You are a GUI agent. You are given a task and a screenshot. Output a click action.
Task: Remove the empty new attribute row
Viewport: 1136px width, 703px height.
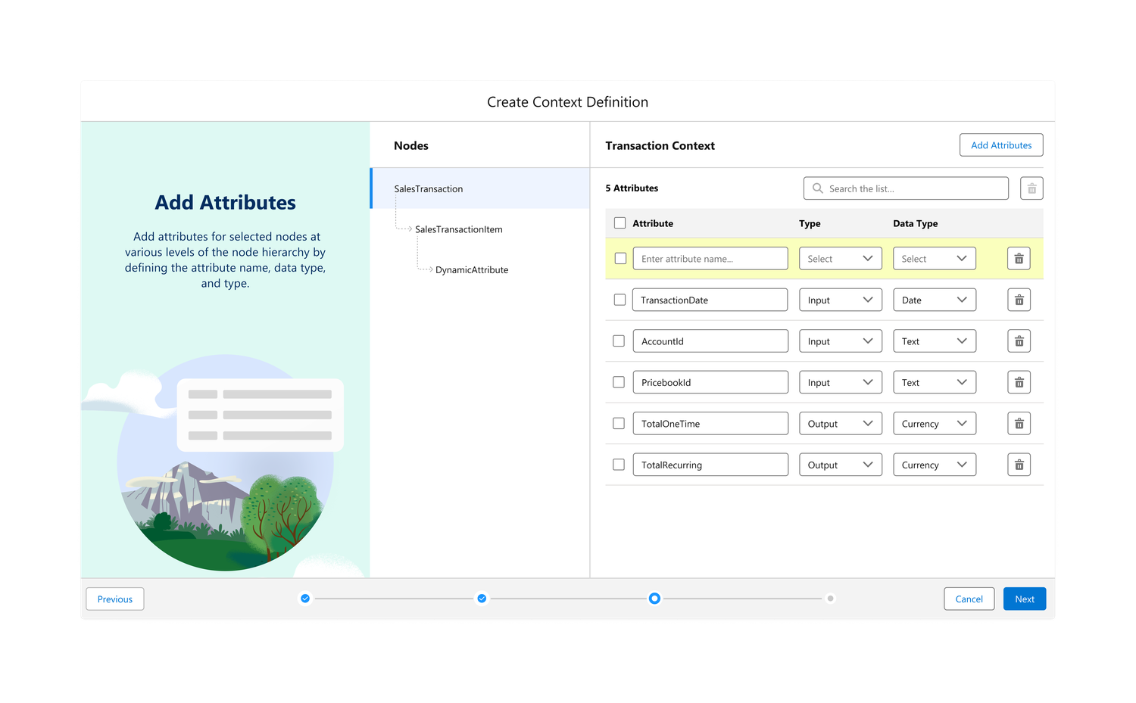click(x=1019, y=259)
